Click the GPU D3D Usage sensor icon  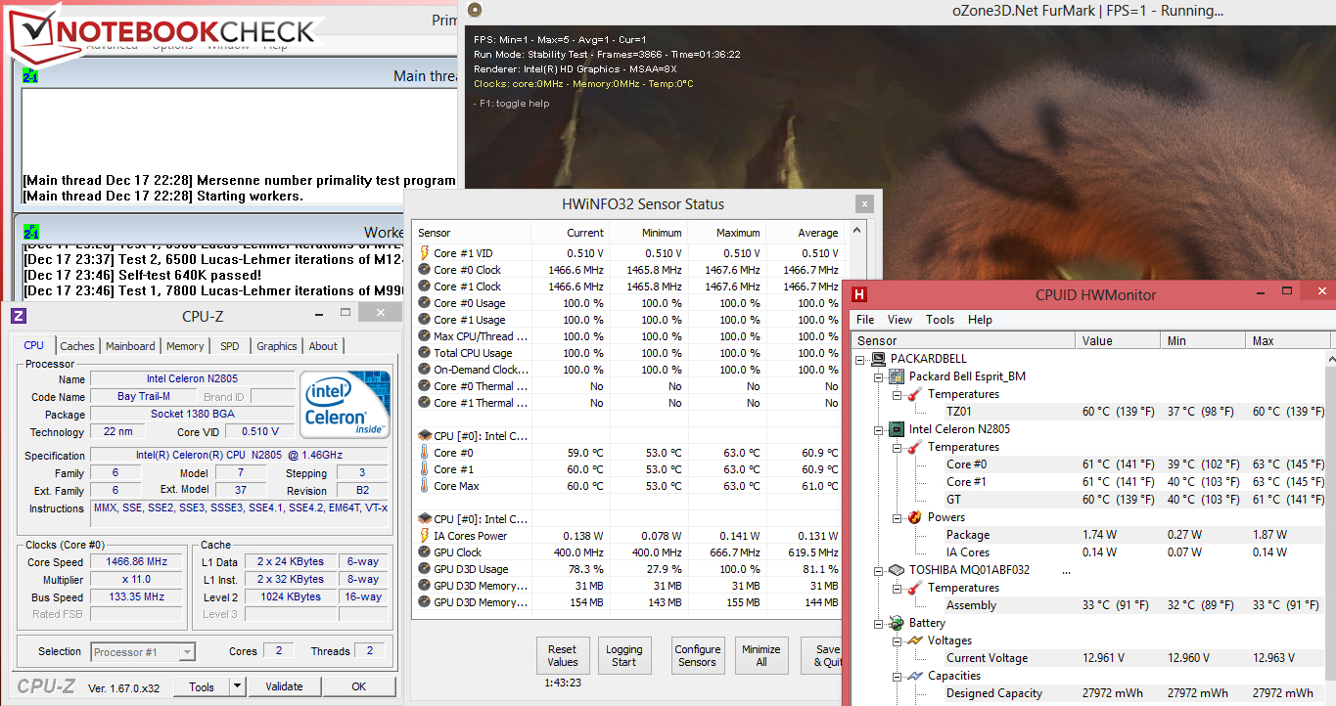tap(424, 569)
